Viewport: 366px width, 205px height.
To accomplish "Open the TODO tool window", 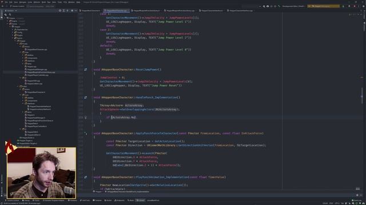I will tap(36, 200).
